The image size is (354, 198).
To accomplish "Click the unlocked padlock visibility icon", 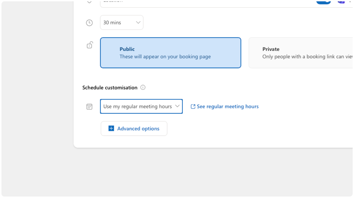I will pos(89,45).
